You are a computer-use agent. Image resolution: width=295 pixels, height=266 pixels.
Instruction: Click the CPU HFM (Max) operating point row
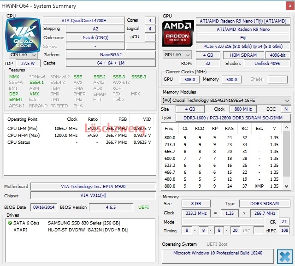79,136
